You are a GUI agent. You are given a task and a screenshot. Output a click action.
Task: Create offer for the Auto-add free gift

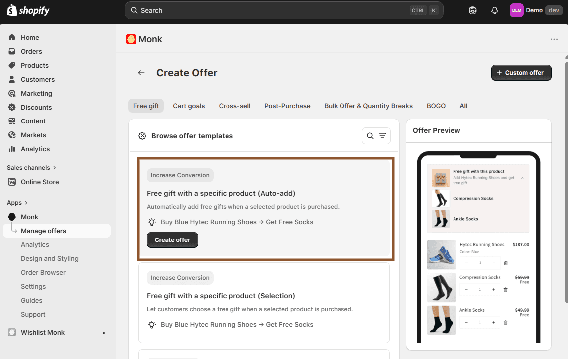click(x=172, y=240)
